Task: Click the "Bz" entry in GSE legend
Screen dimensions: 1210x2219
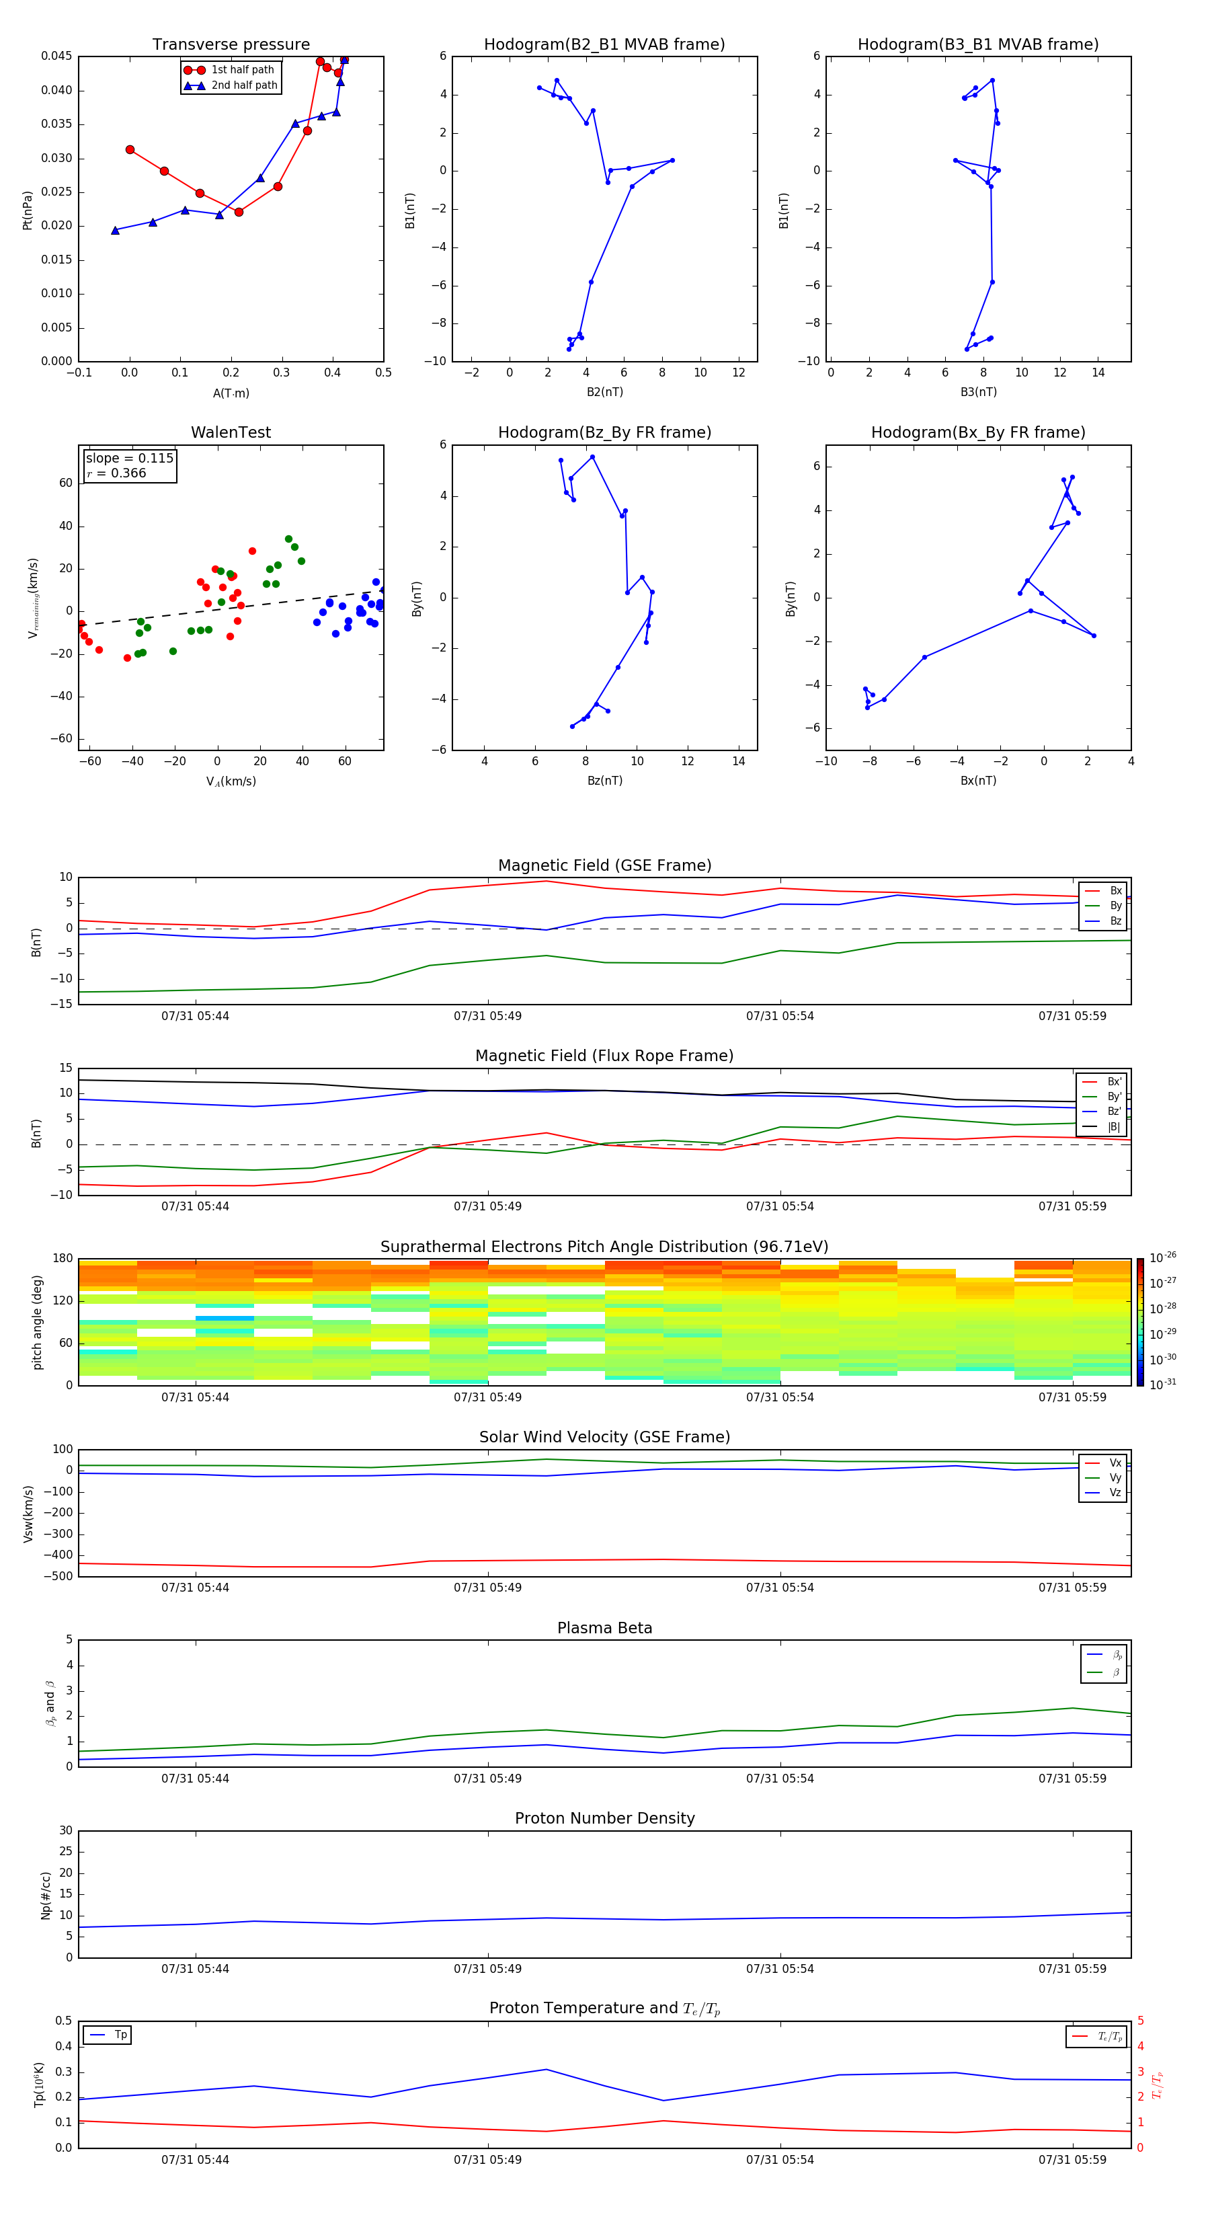Action: coord(1103,921)
